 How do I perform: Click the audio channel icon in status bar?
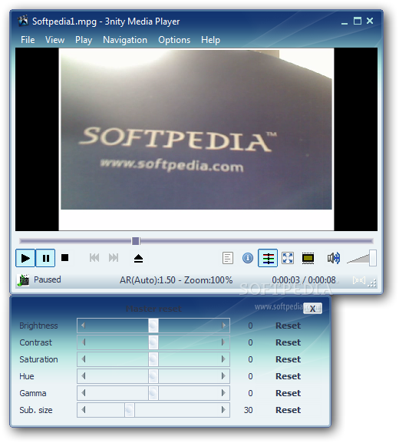tap(359, 280)
